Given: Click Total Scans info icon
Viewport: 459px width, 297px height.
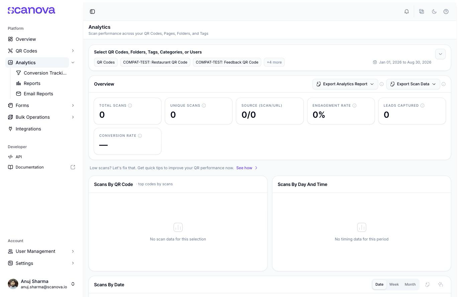Looking at the screenshot, I should pos(130,106).
